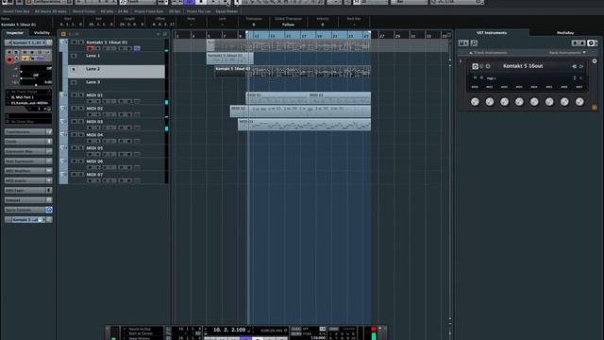Open the No Track Preset selector

coord(28,92)
